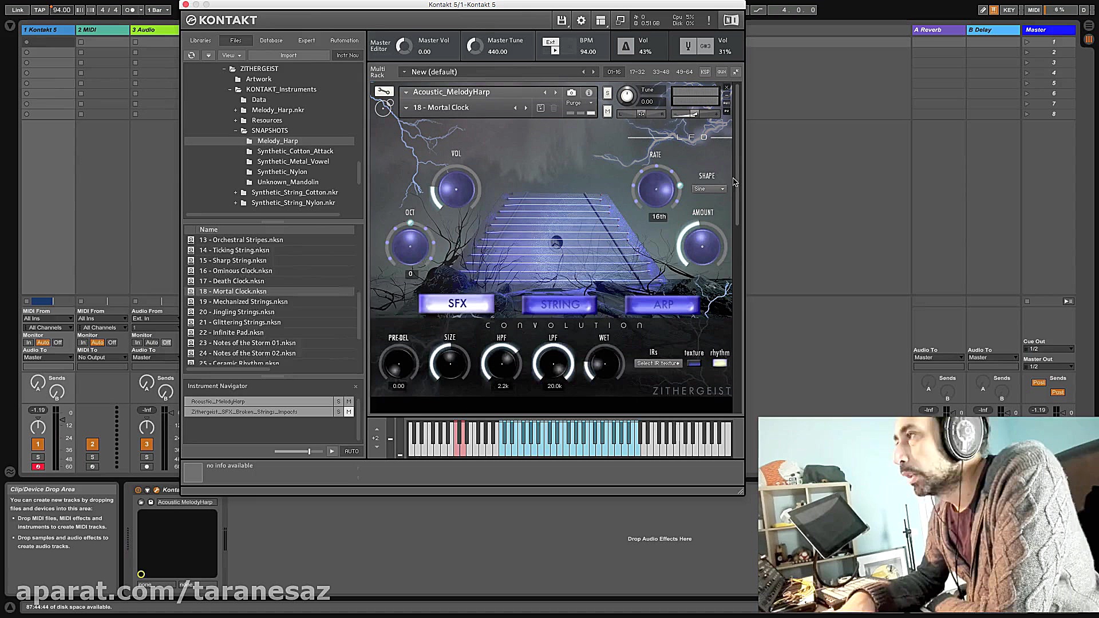
Task: Open the Kontakt options with the gear icon
Action: tap(581, 20)
